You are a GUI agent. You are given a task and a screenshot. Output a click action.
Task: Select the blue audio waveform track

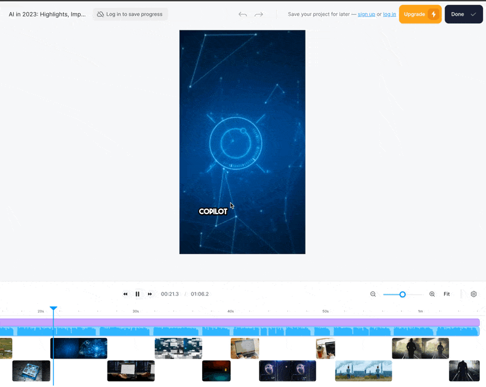pos(243,332)
